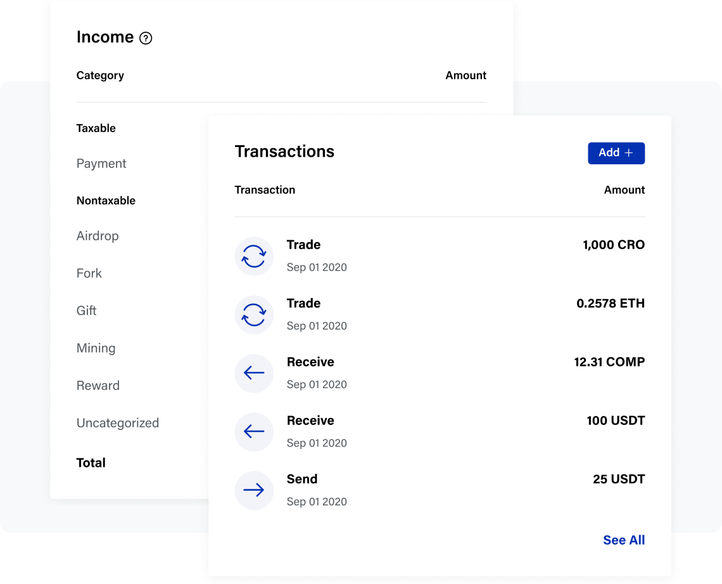Screen dimensions: 722x584
Task: Click the Total row in Income
Action: point(91,463)
